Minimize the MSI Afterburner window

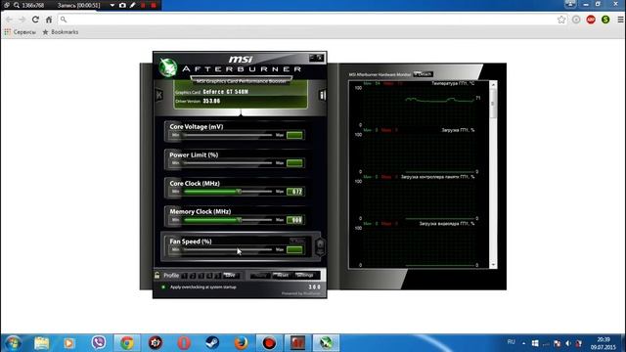click(312, 58)
